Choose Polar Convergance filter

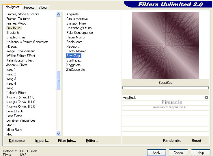(79, 33)
